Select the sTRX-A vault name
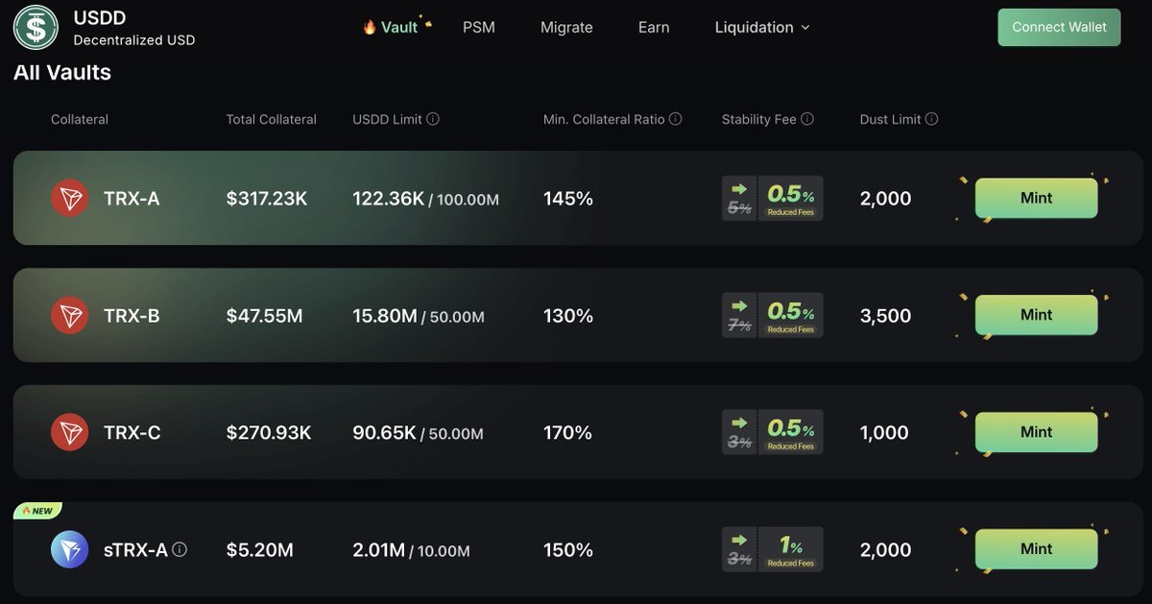This screenshot has height=604, width=1152. pyautogui.click(x=136, y=550)
